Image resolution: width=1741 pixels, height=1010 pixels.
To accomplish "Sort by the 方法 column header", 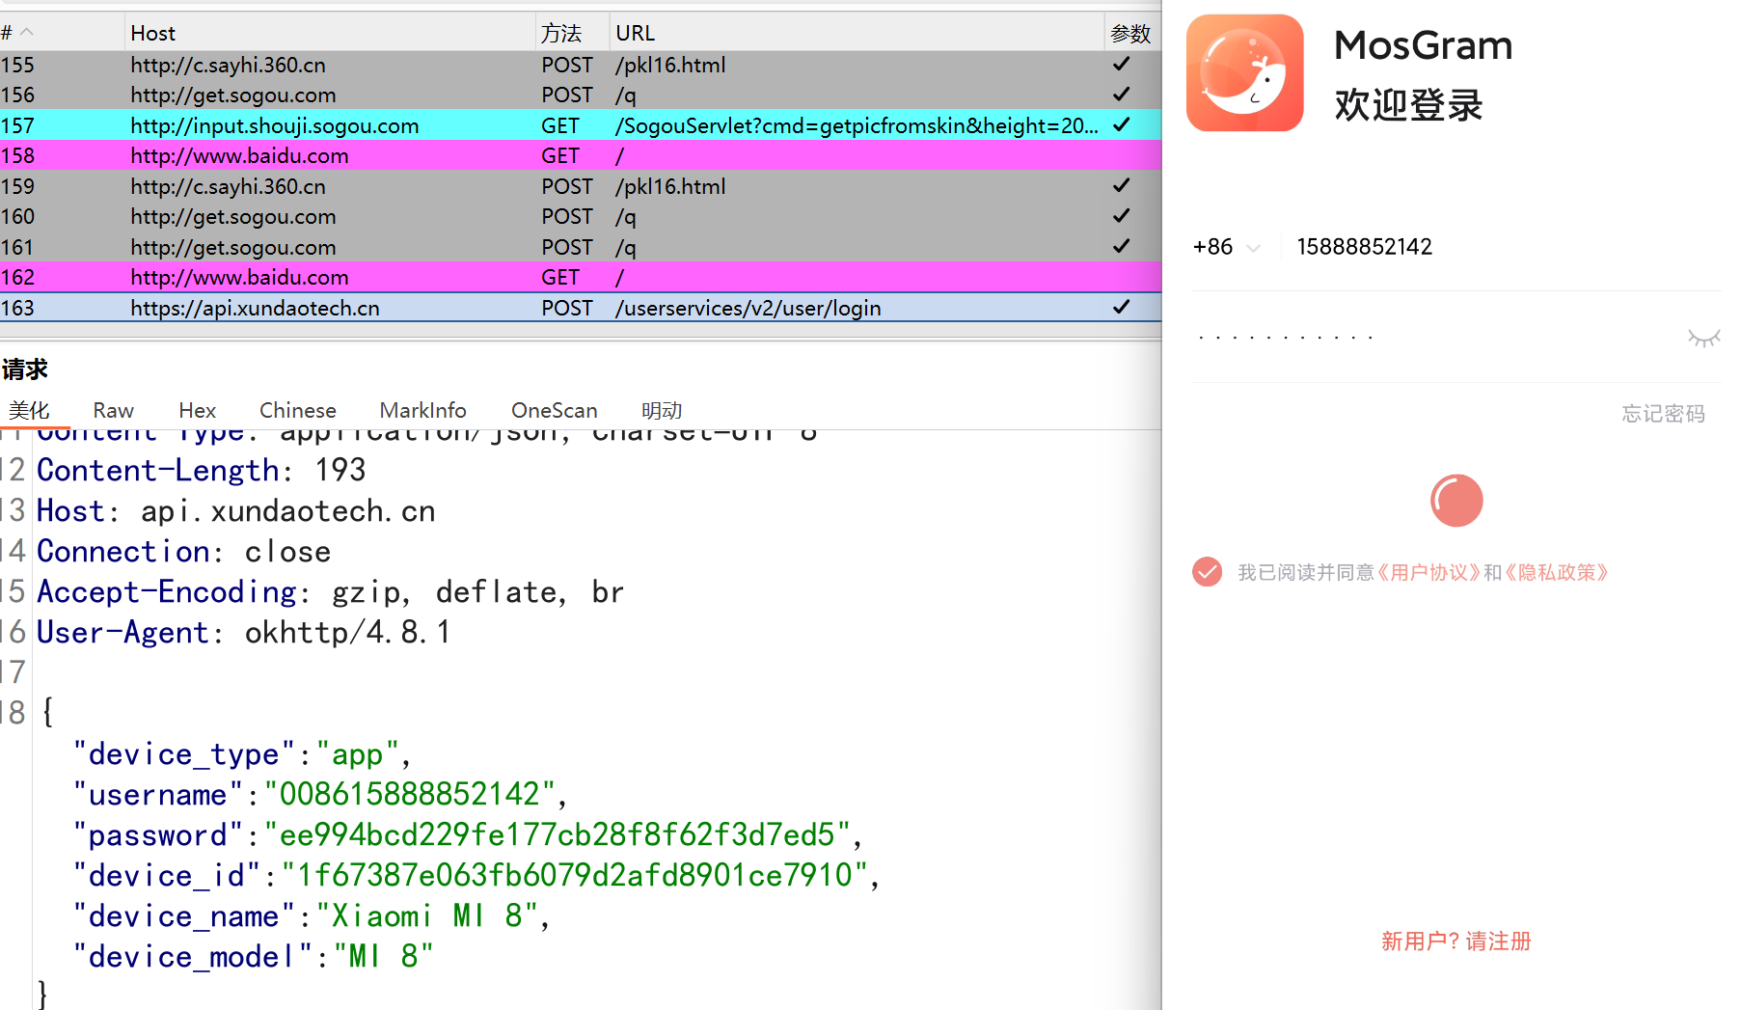I will pyautogui.click(x=561, y=33).
